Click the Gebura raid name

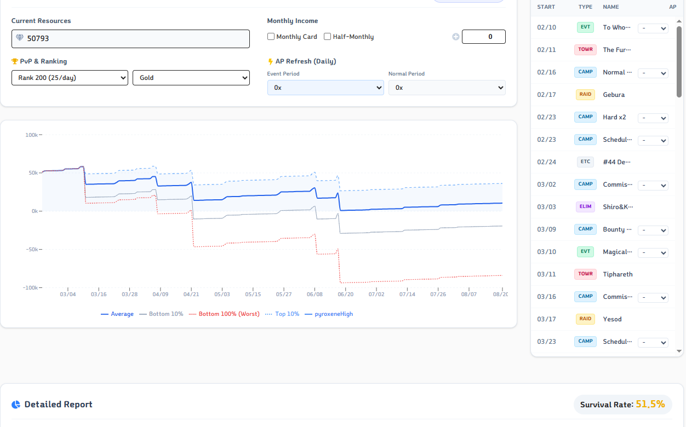point(614,95)
